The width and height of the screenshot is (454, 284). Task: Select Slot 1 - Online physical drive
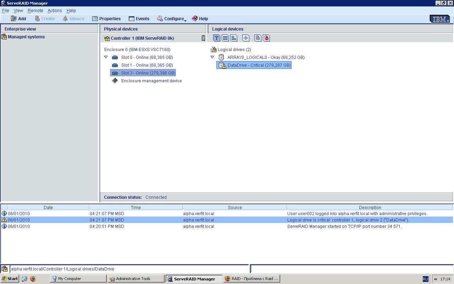point(147,65)
